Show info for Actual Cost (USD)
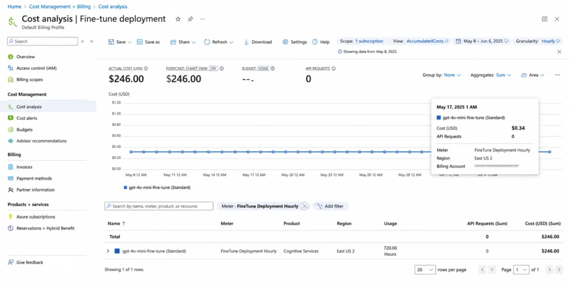 (x=146, y=68)
